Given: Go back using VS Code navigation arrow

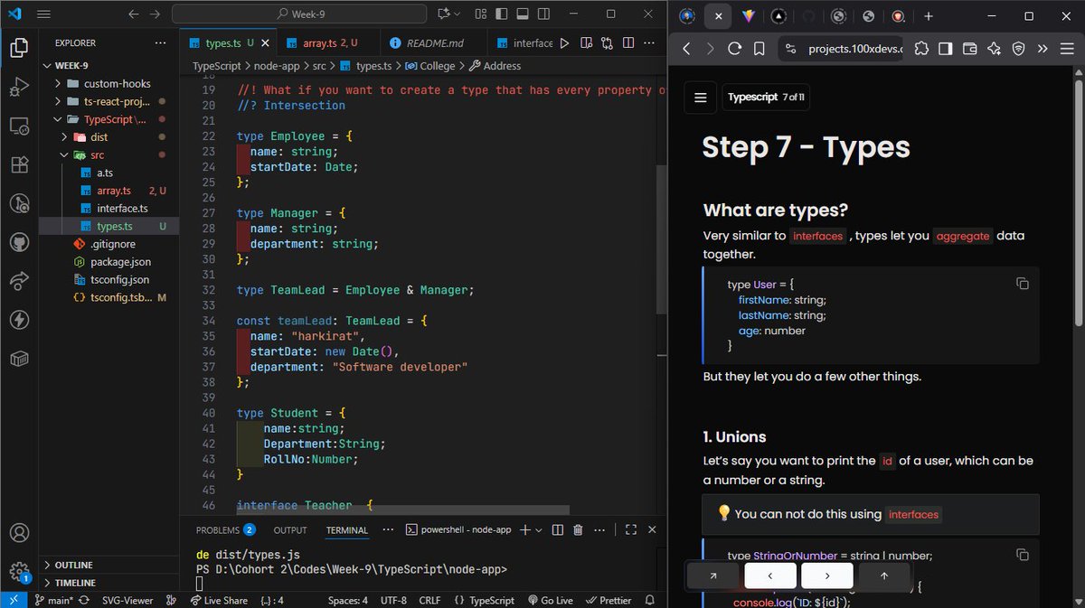Looking at the screenshot, I should (134, 14).
